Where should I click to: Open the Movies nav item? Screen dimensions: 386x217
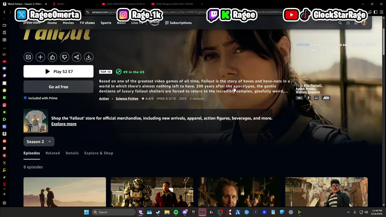click(68, 23)
